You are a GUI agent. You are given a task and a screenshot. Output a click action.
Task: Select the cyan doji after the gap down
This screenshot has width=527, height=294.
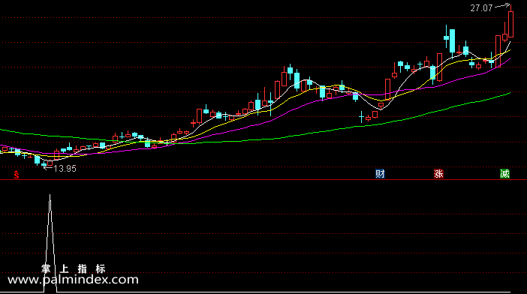(361, 117)
